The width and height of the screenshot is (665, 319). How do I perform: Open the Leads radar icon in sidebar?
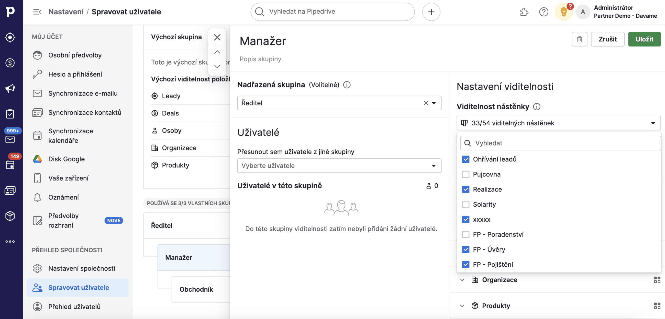[10, 37]
